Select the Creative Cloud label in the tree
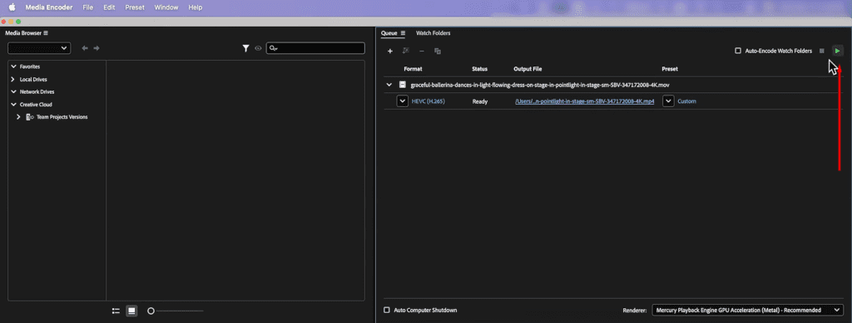852x323 pixels. click(x=36, y=105)
